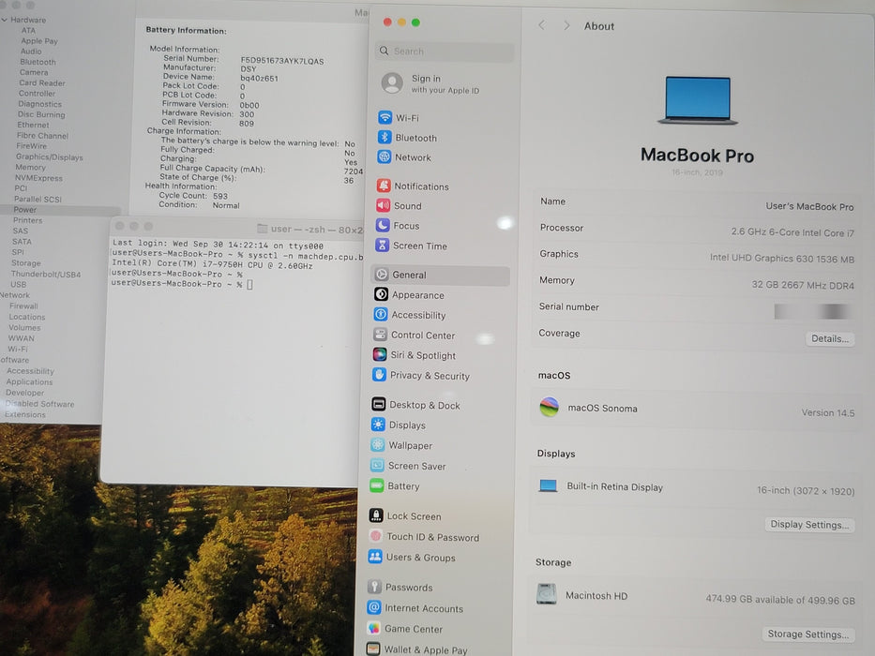
Task: Select Screen Saver icon
Action: pyautogui.click(x=377, y=465)
